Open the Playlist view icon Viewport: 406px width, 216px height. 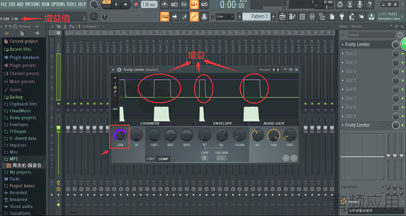pos(282,17)
